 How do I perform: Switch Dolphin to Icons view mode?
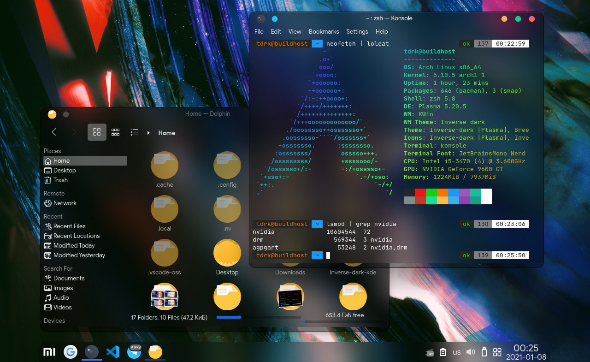(97, 132)
